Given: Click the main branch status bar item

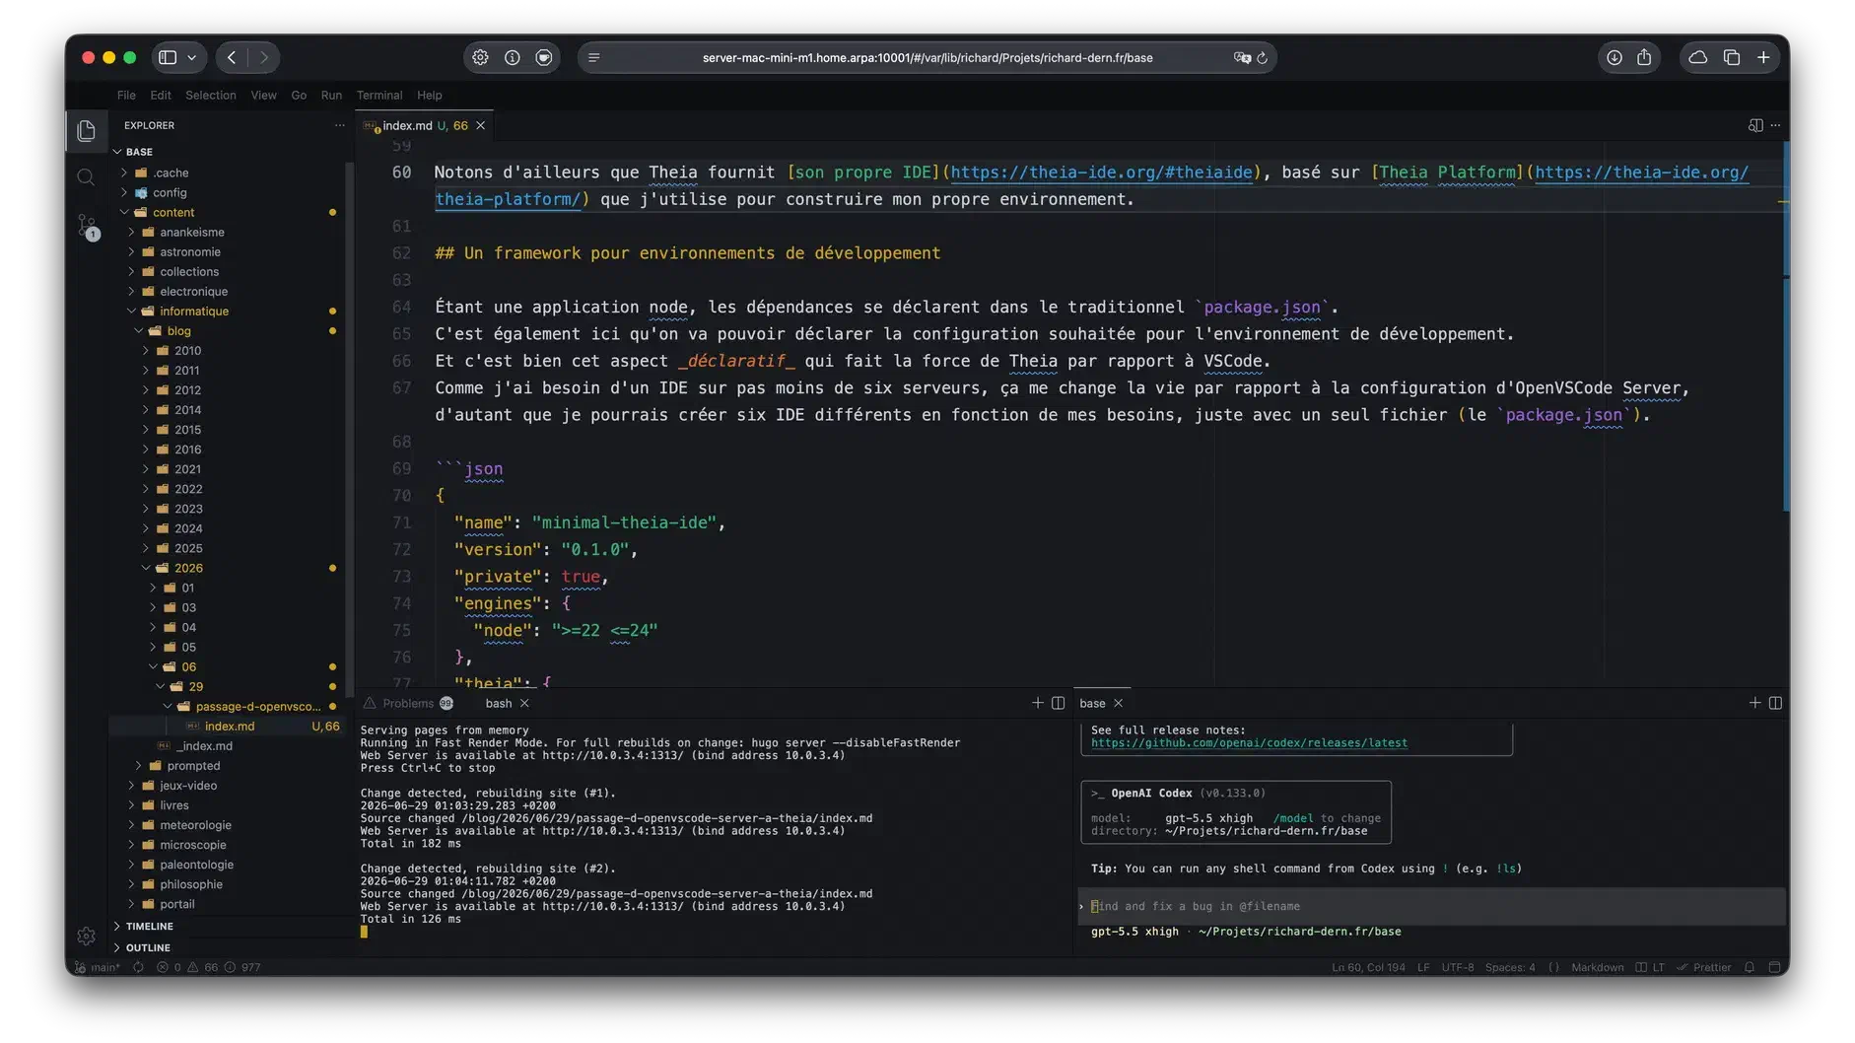Looking at the screenshot, I should [x=98, y=967].
